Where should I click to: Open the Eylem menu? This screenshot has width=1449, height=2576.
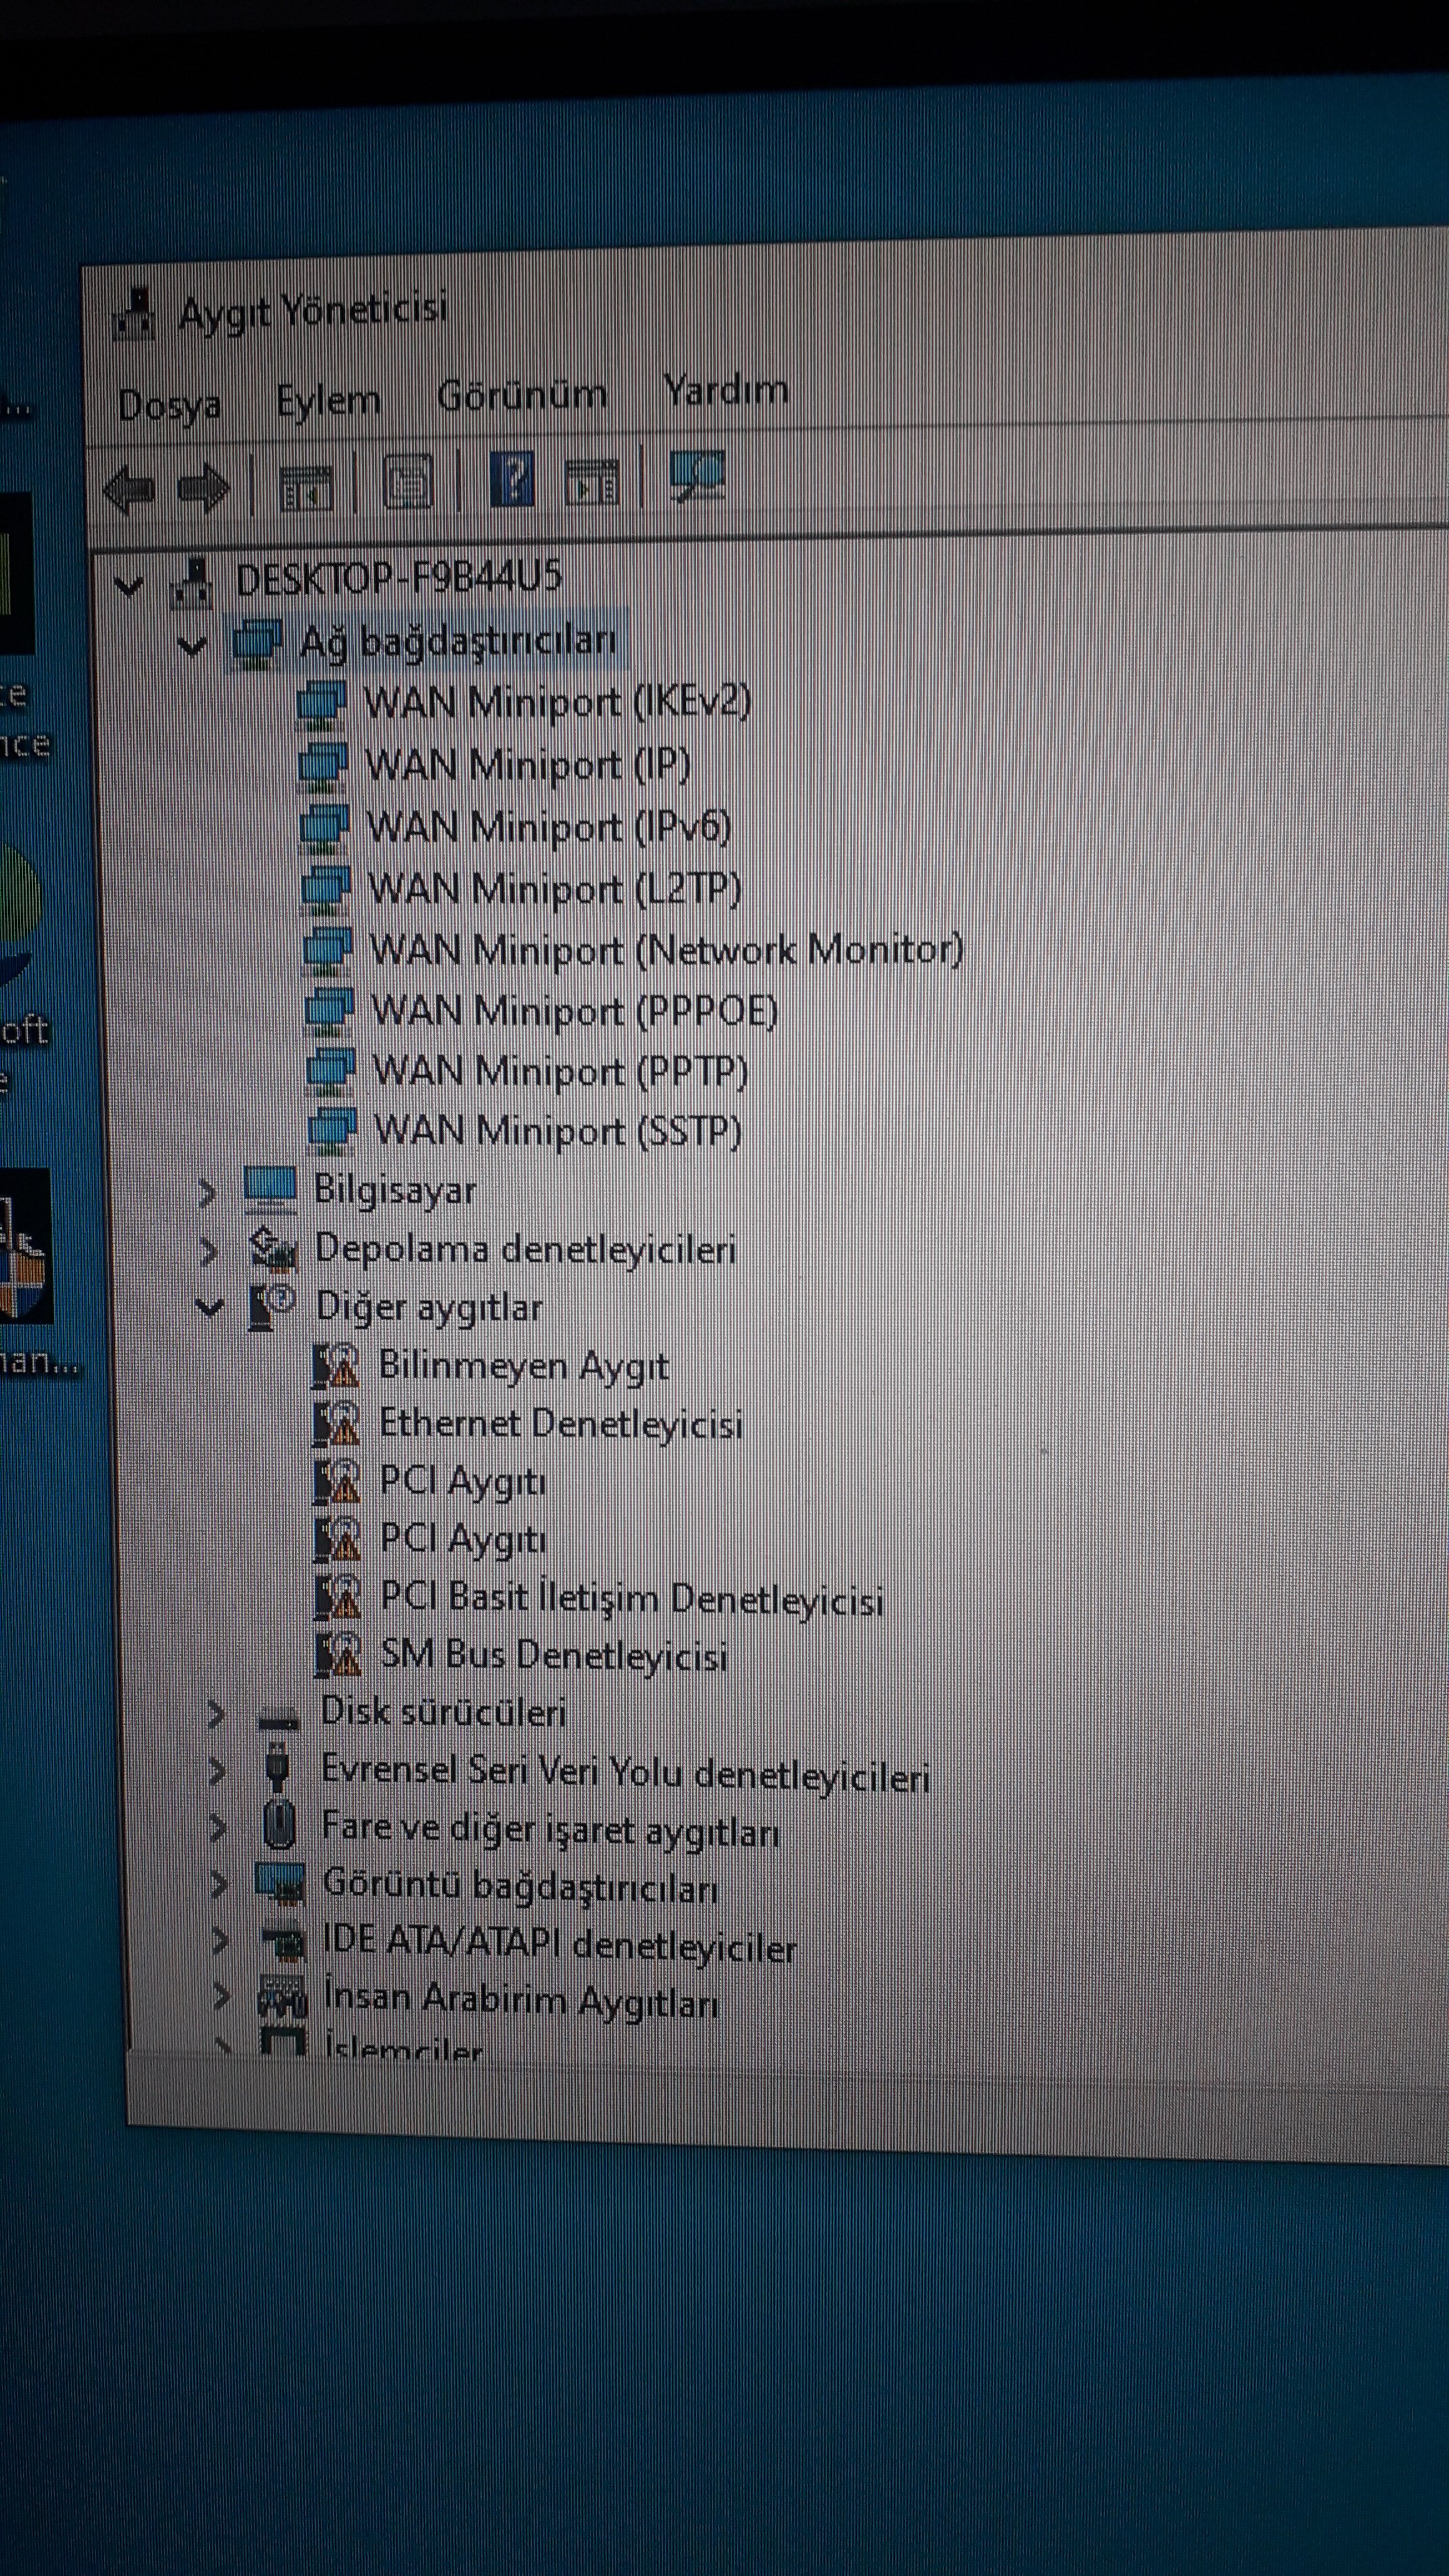(328, 401)
